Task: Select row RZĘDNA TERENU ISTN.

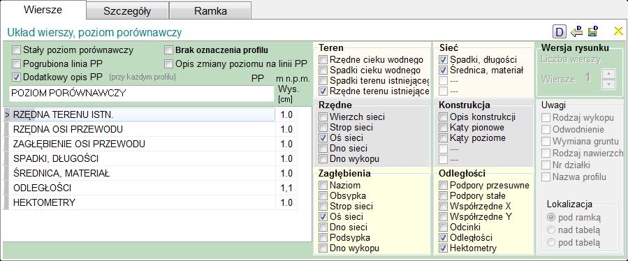Action: 143,115
